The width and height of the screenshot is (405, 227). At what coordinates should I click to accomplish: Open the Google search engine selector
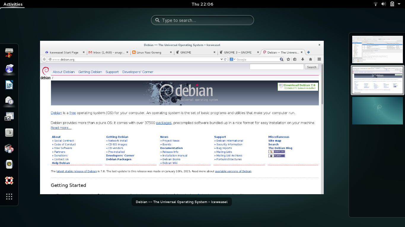tap(232, 59)
